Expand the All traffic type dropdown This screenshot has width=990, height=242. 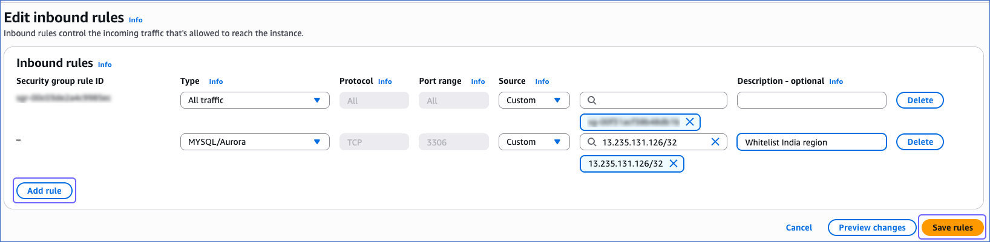(255, 100)
